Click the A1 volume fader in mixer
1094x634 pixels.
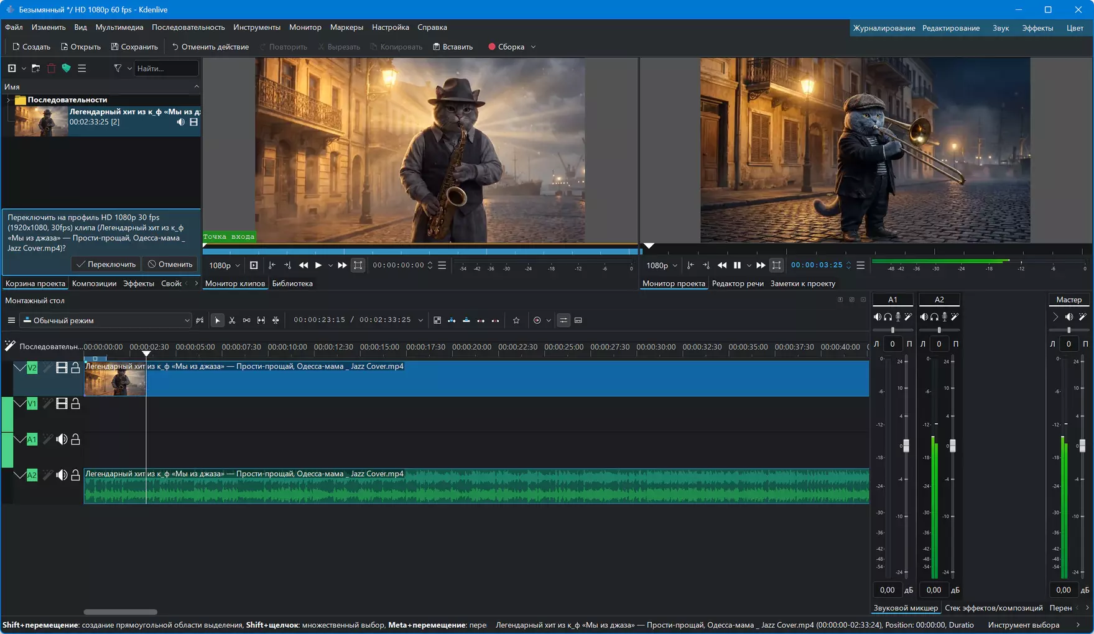pyautogui.click(x=906, y=446)
